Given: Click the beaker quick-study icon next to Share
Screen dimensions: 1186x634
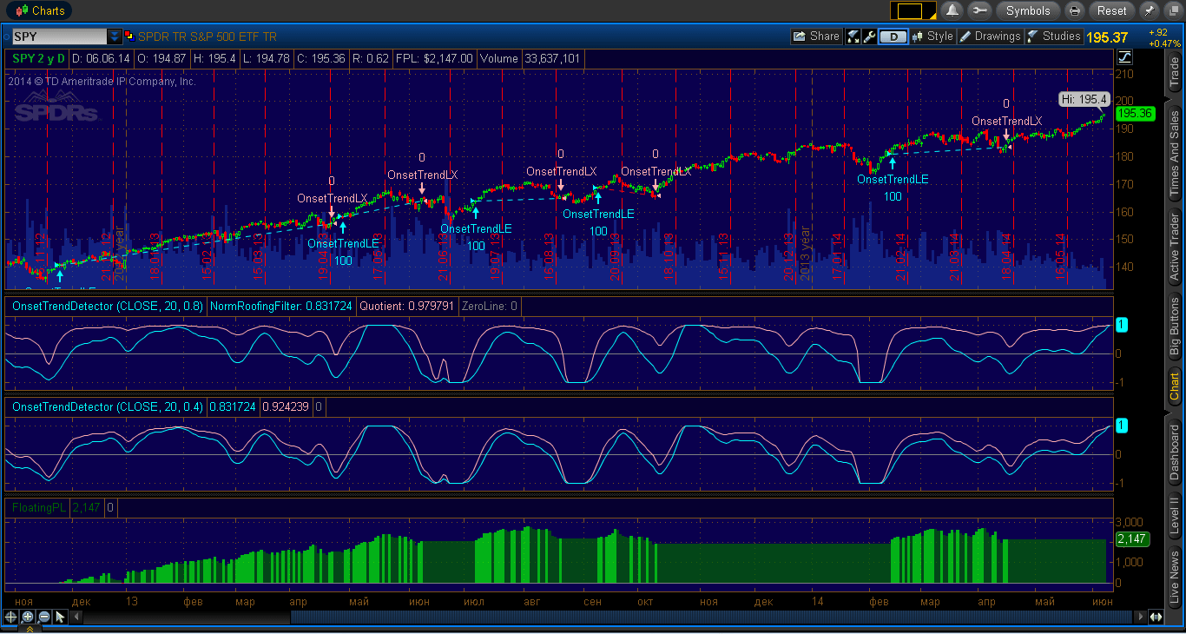Looking at the screenshot, I should tap(853, 36).
